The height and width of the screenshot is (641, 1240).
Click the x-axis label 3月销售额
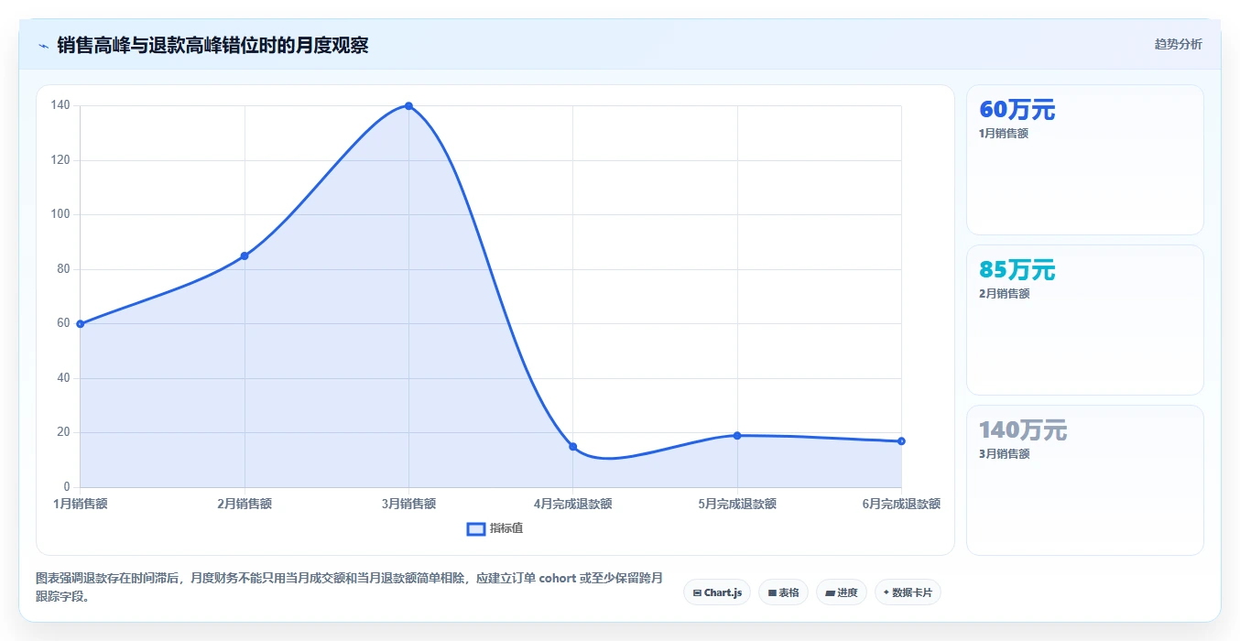[x=408, y=504]
